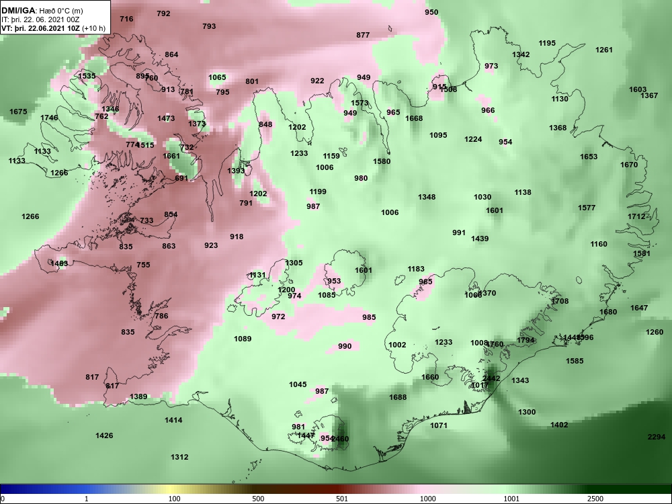Click the map value 716
Screen dimensions: 672x504
[x=126, y=19]
